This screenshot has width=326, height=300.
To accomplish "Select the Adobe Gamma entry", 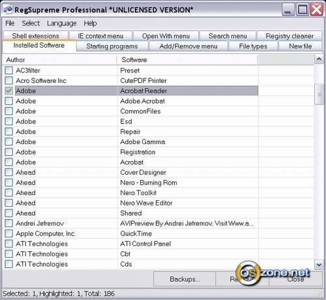I will pos(143,142).
